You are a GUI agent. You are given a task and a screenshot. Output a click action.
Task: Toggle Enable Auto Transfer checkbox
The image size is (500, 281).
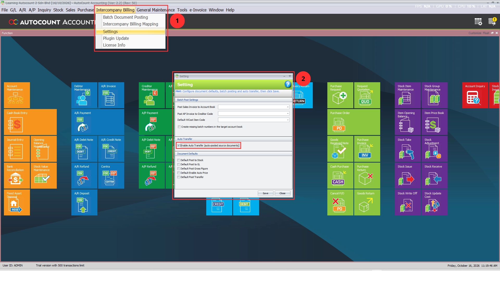click(x=179, y=145)
